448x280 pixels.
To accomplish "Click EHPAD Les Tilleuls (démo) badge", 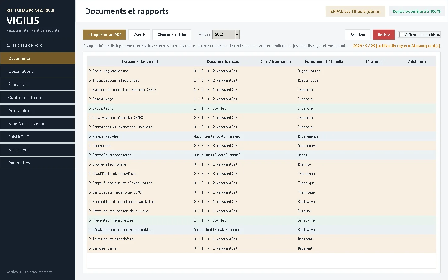I will [355, 11].
